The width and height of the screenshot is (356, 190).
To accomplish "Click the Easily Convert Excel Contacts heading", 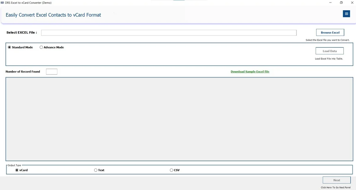I will [53, 15].
